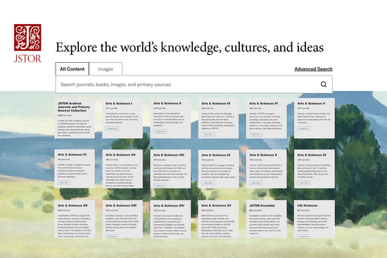Select the Arts & Sciences V card title
Image resolution: width=387 pixels, height=258 pixels.
[311, 104]
